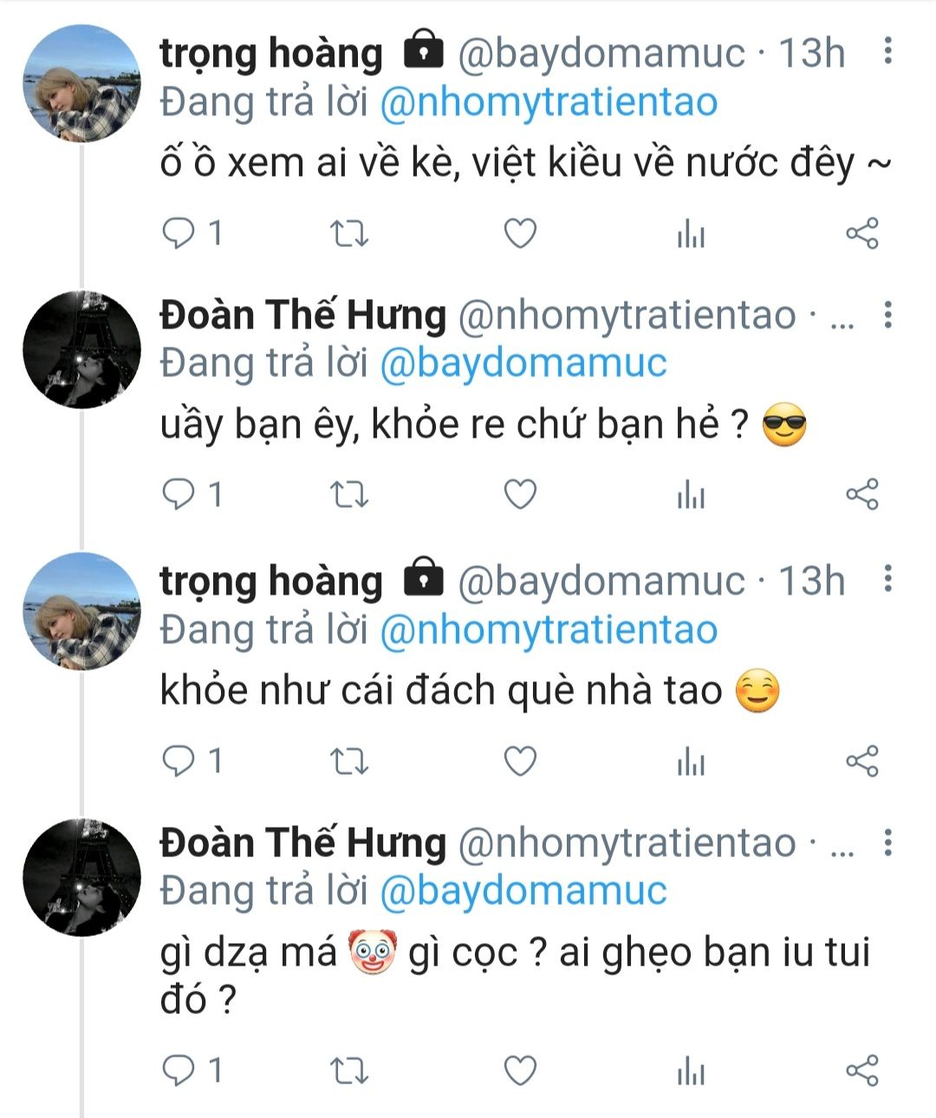The width and height of the screenshot is (936, 1118).
Task: Share the first tweet 'việt kiều về nước'
Action: point(861,233)
